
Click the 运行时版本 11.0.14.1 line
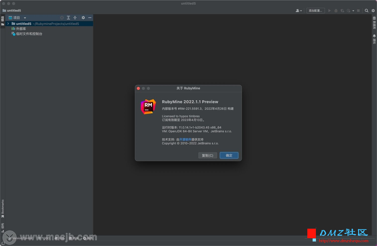pos(192,128)
